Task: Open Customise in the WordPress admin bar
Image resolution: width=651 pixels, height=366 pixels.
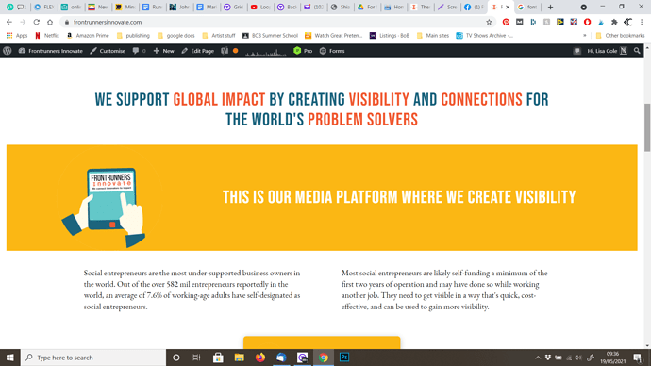Action: [108, 51]
